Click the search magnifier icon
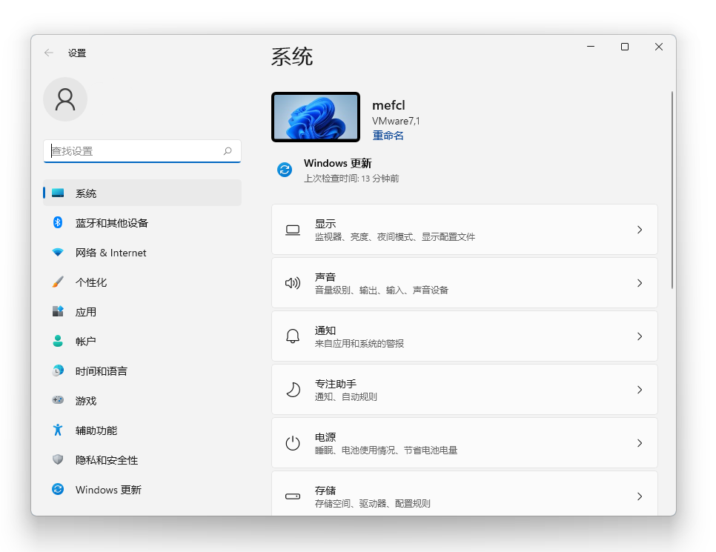Screen dimensions: 716x552 [x=228, y=151]
